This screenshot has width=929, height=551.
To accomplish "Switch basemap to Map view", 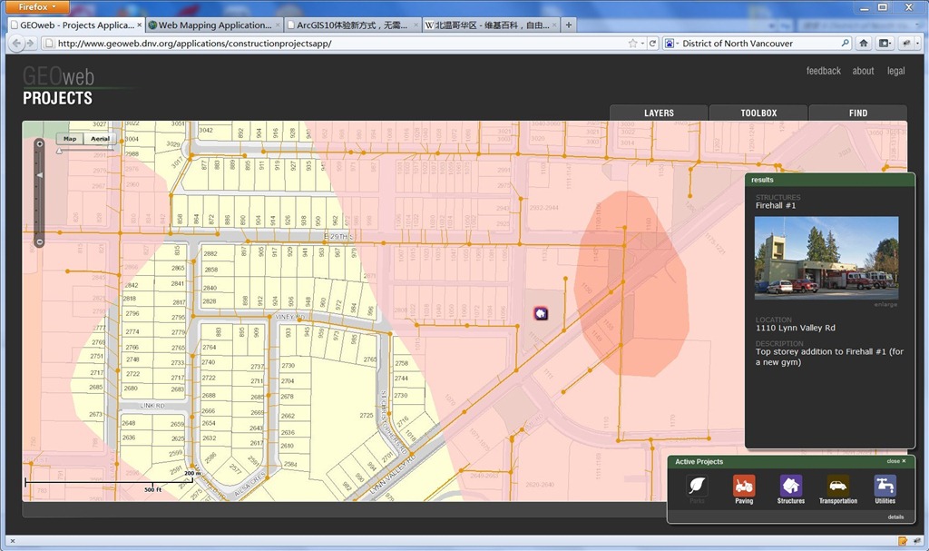I will click(70, 139).
